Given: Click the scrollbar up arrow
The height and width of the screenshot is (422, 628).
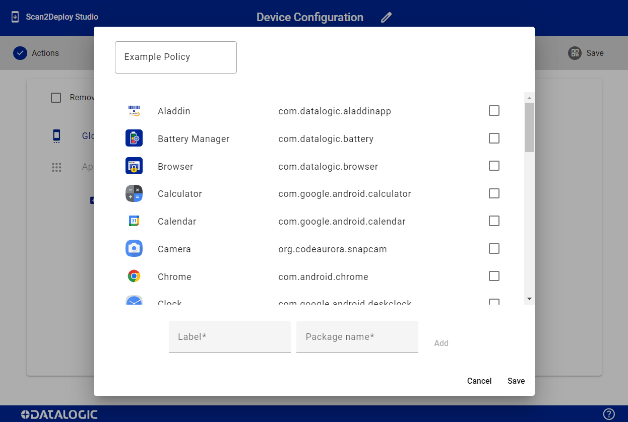Looking at the screenshot, I should (529, 98).
